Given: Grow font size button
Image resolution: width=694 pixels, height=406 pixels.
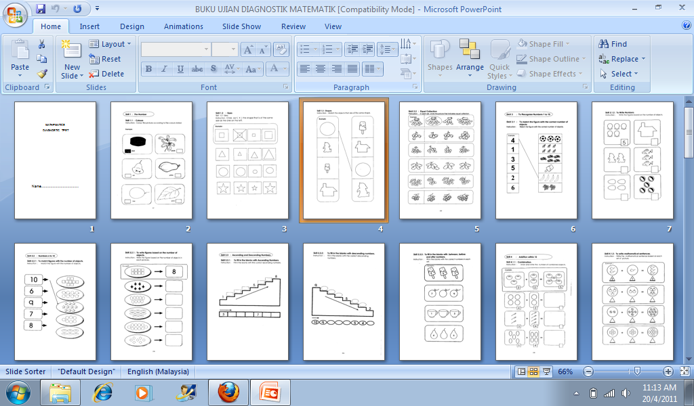Looking at the screenshot, I should (x=248, y=49).
